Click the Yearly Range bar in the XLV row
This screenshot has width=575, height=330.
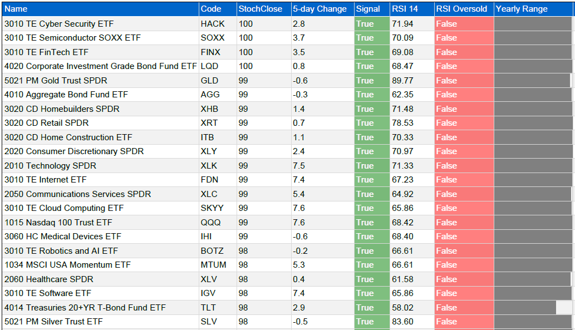click(533, 279)
